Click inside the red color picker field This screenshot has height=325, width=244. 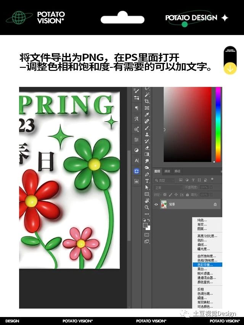click(188, 124)
